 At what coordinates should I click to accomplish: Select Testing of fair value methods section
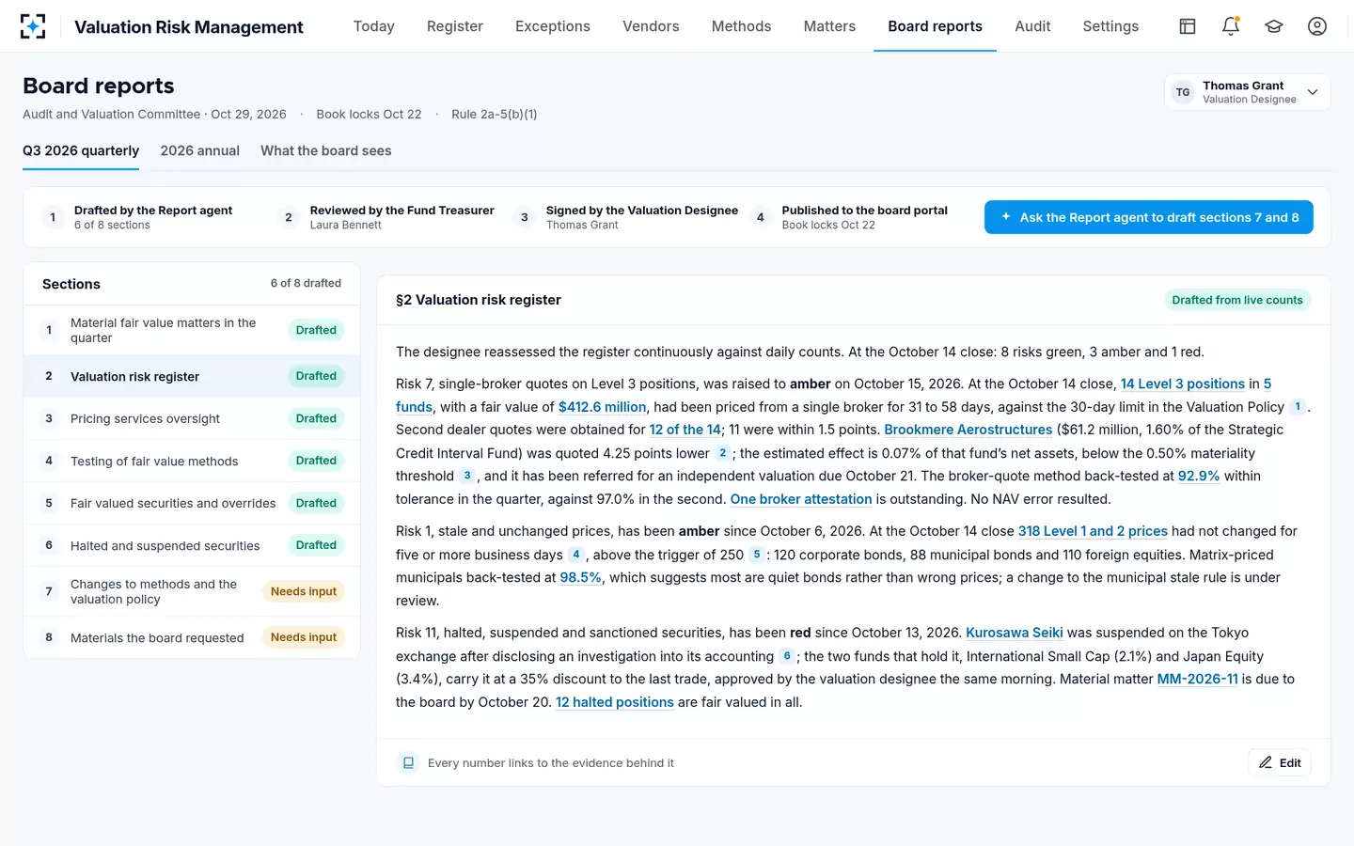click(192, 461)
